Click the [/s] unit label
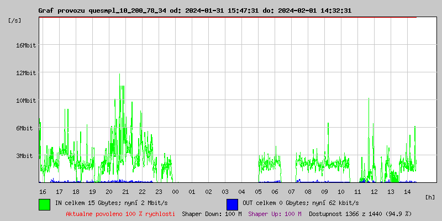 coord(15,20)
